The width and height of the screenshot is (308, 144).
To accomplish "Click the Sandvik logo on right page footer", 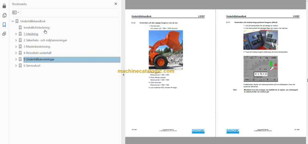I will pyautogui.click(x=233, y=131).
